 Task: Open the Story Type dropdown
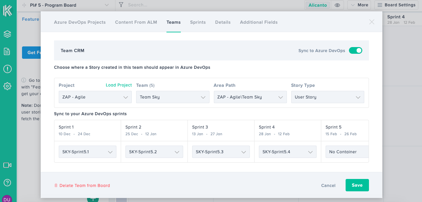click(x=327, y=97)
